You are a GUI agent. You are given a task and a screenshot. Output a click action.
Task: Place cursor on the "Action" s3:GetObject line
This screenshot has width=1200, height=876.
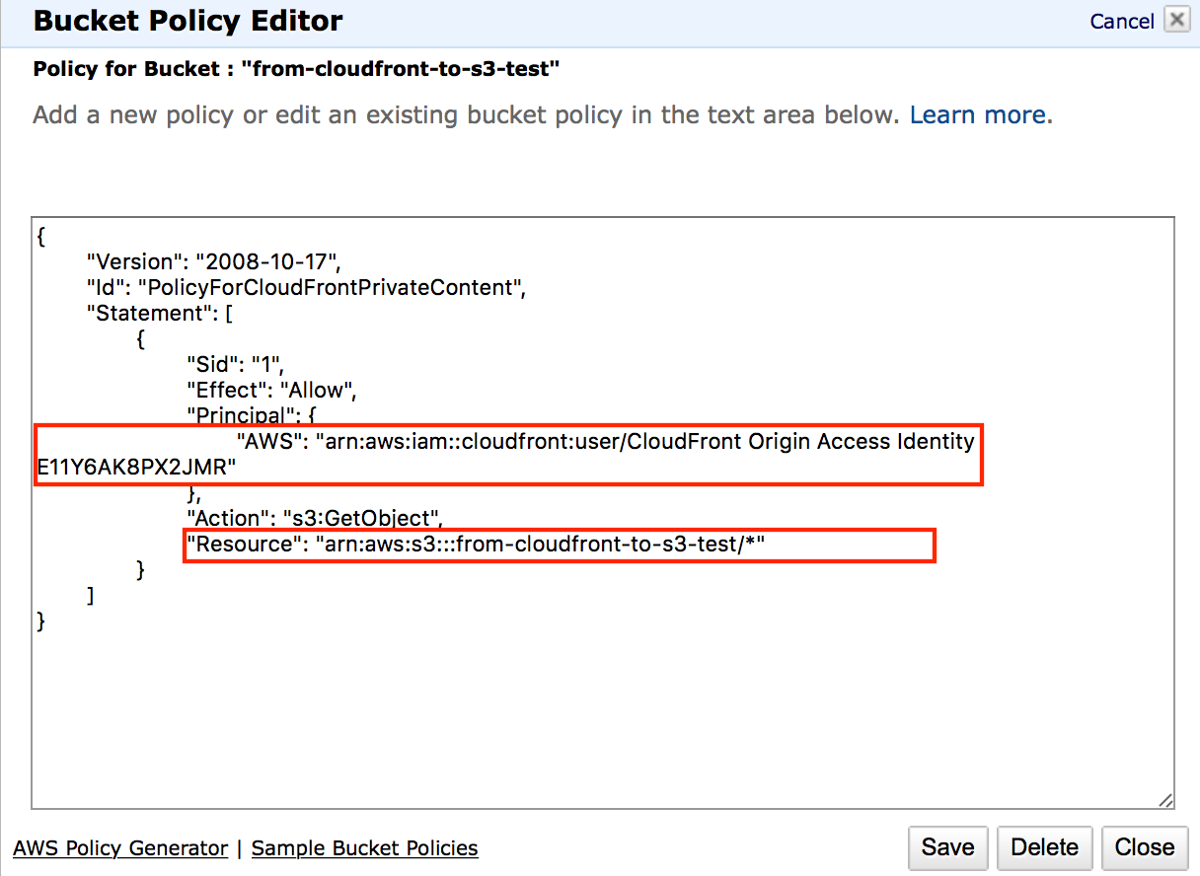(316, 518)
